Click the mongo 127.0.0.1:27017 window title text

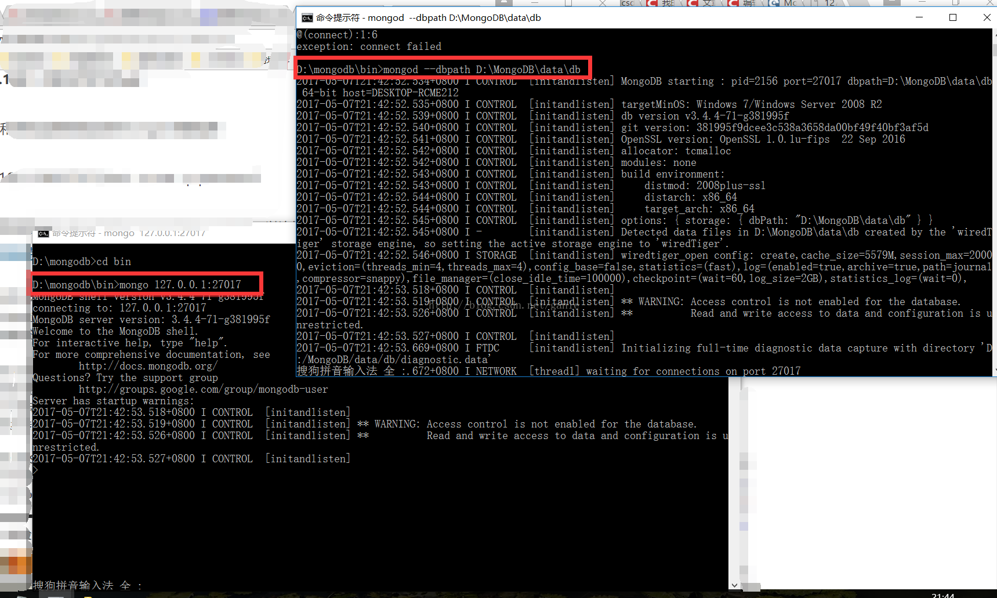click(x=129, y=233)
